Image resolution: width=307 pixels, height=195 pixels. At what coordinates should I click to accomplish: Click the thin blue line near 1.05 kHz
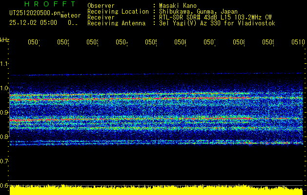(156, 74)
